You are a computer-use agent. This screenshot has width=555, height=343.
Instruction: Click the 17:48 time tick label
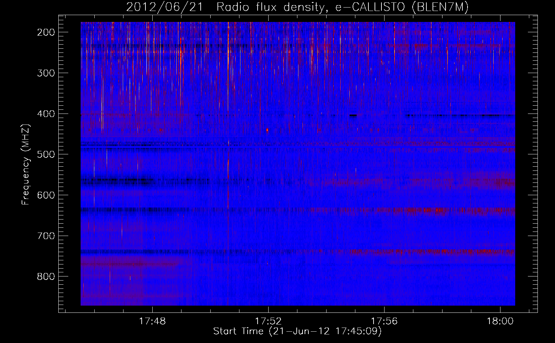point(152,321)
